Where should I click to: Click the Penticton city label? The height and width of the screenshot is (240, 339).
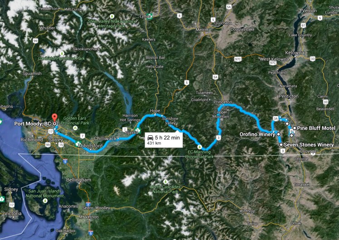[x=289, y=96]
